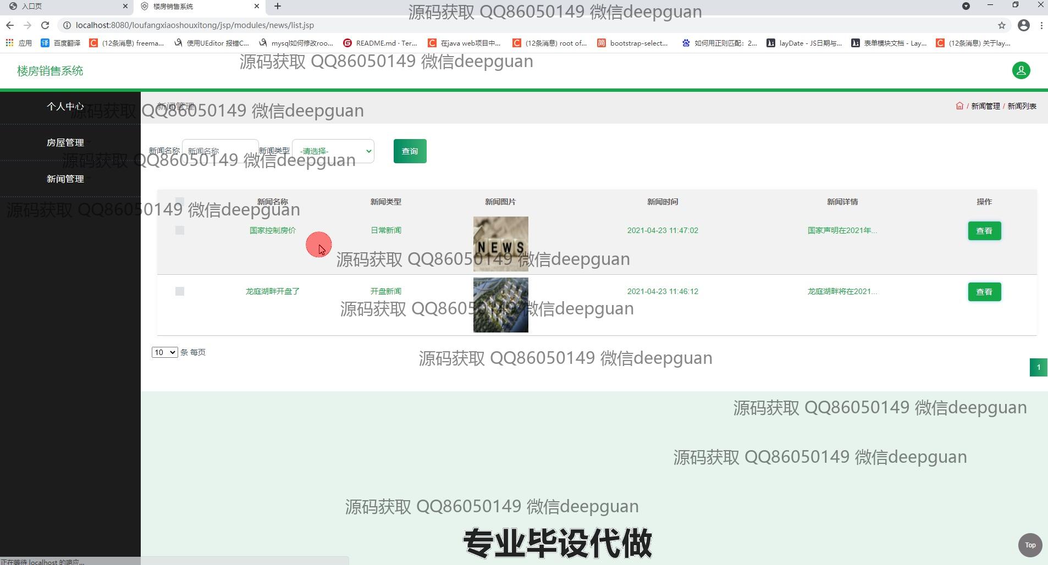Viewport: 1048px width, 565px height.
Task: Click 查看 for the 龙庭湖畔开盘了 news
Action: (984, 292)
